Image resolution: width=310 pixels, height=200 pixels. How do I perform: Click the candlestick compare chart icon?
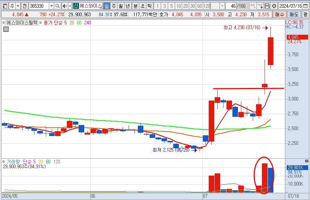click(x=253, y=6)
